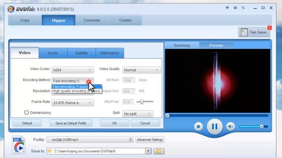Click the AVI profile format icon
This screenshot has height=158, width=282.
click(x=19, y=145)
